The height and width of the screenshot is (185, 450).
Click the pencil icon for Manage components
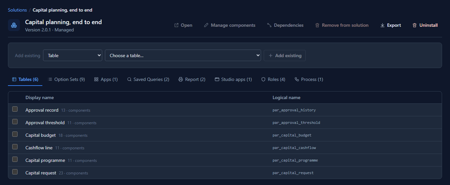tap(206, 25)
